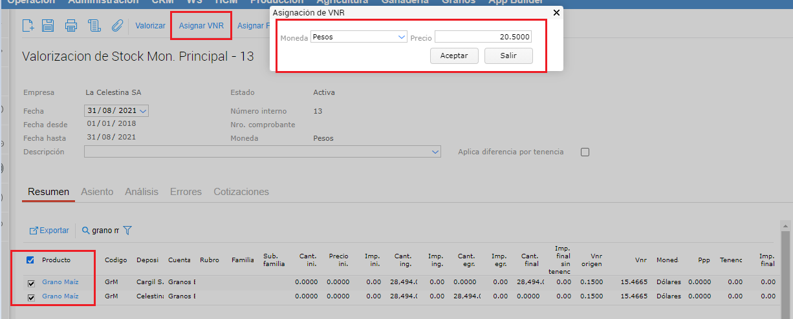
Task: Click the Exportar link
Action: pos(50,231)
